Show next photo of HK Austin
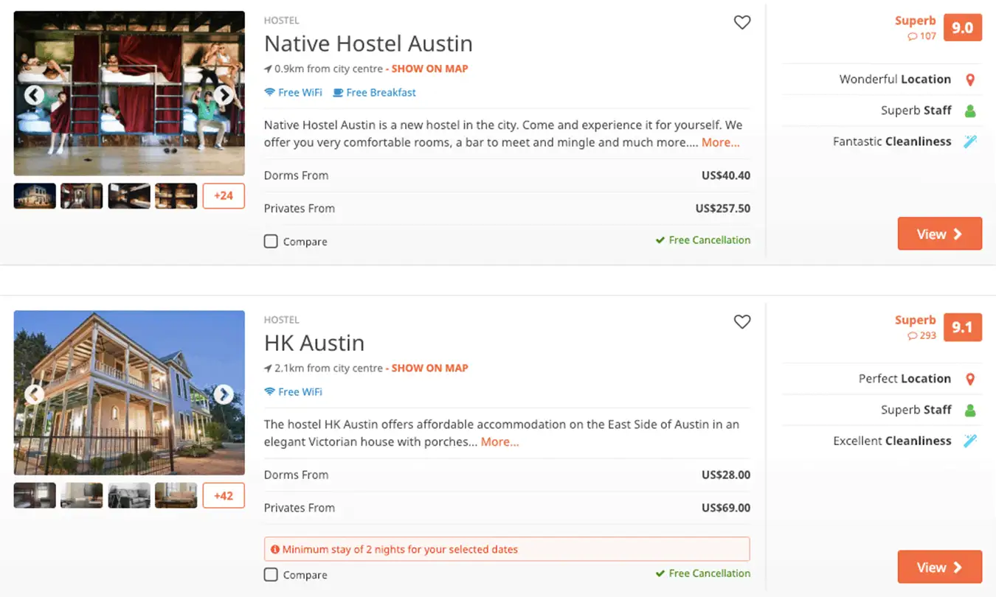This screenshot has height=597, width=996. coord(224,395)
